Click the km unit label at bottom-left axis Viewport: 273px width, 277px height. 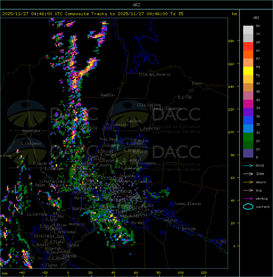[5, 274]
